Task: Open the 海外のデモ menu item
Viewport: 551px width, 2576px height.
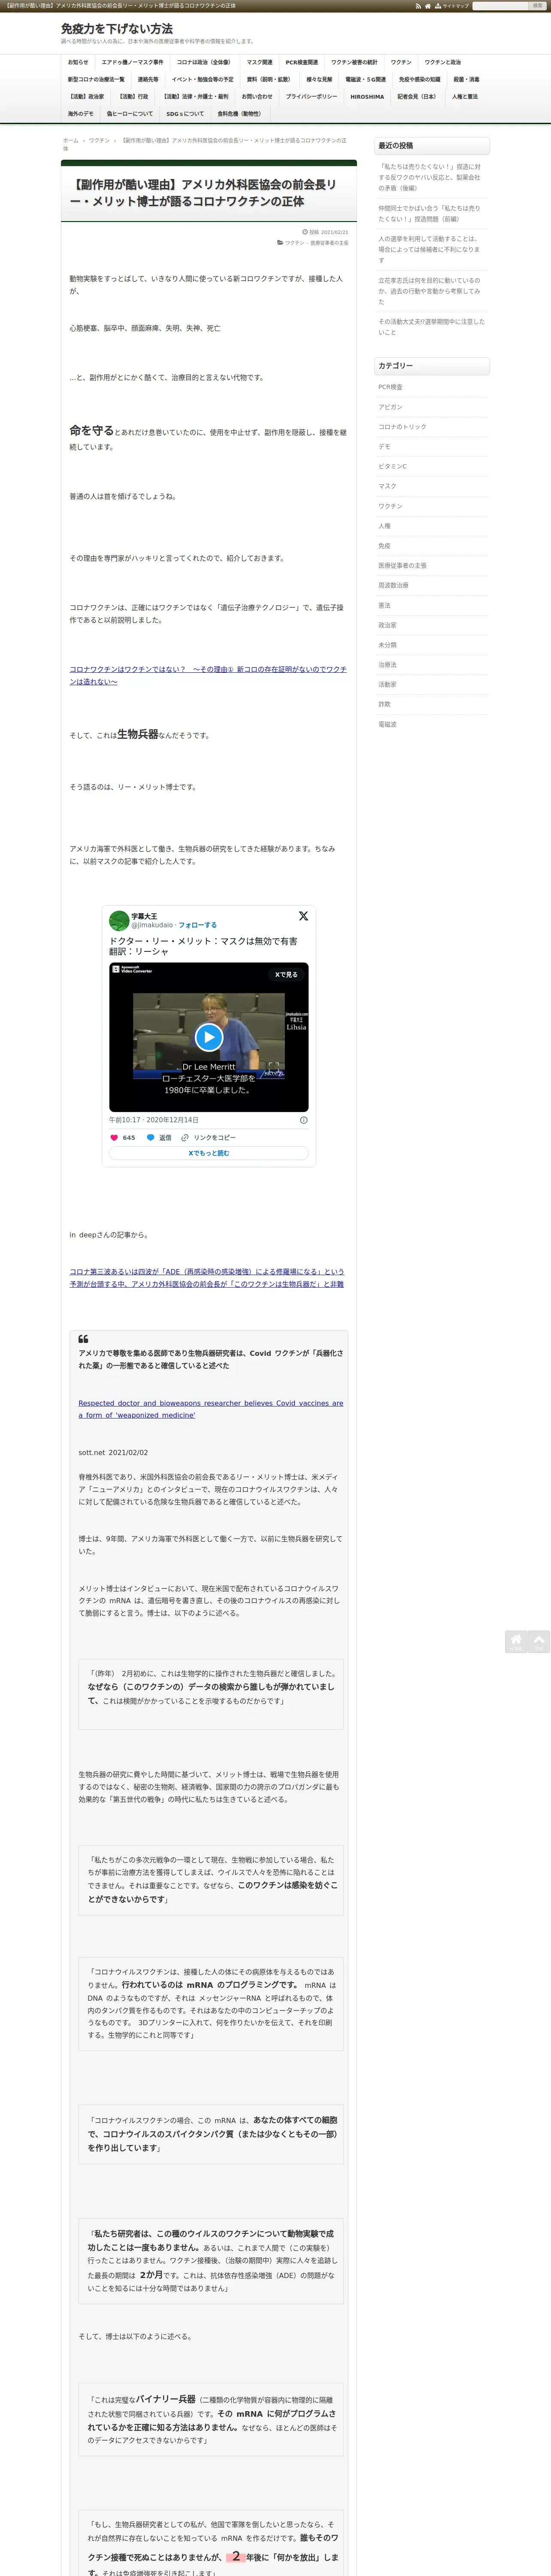Action: 81,114
